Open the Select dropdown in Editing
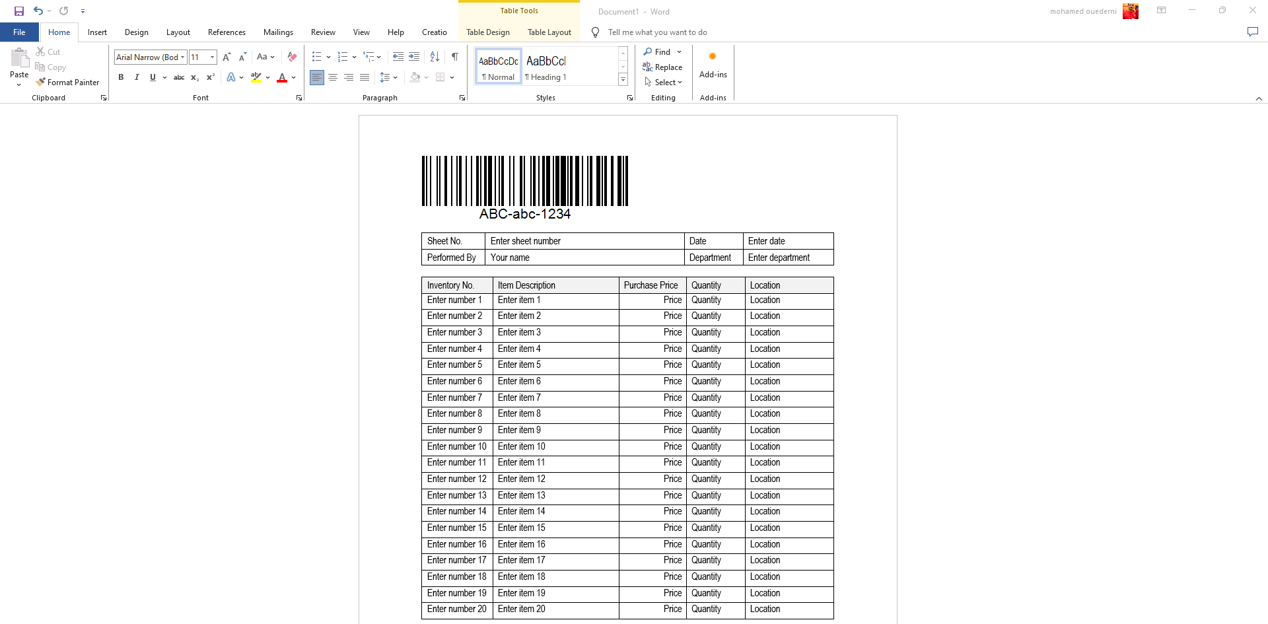Screen dimensions: 1268x624 [664, 83]
